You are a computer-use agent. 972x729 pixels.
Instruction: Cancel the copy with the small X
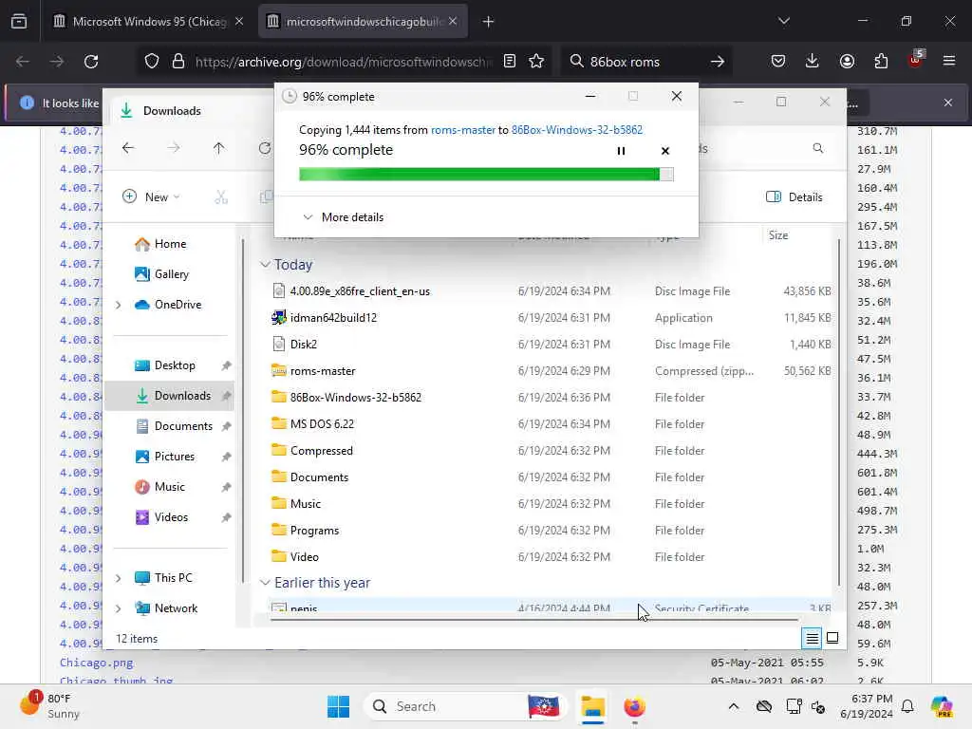[665, 151]
